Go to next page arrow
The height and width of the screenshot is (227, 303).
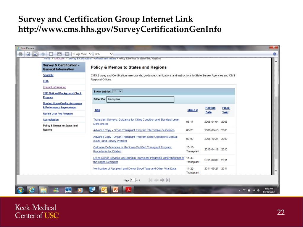162,180
